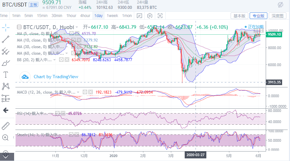290x161 pixels.
Task: Open the Chart by TradingView link
Action: click(x=56, y=77)
